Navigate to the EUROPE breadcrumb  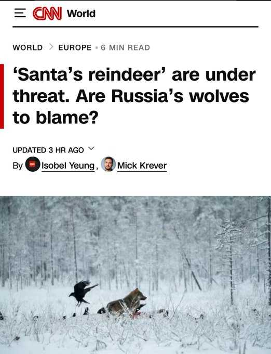point(75,47)
